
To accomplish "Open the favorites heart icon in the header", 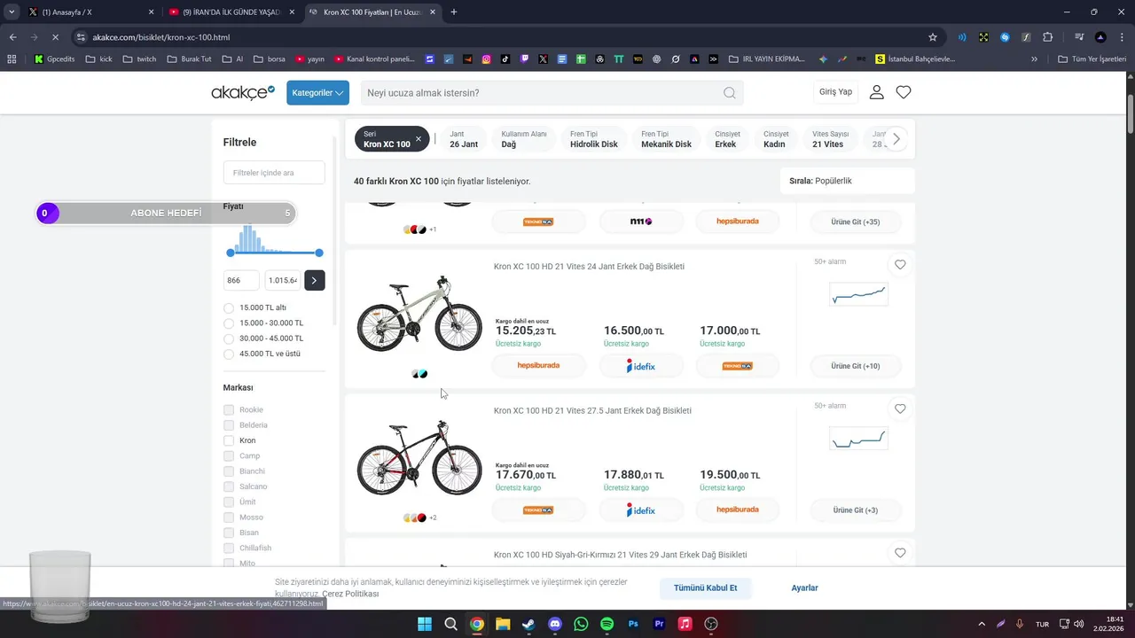I will point(904,92).
